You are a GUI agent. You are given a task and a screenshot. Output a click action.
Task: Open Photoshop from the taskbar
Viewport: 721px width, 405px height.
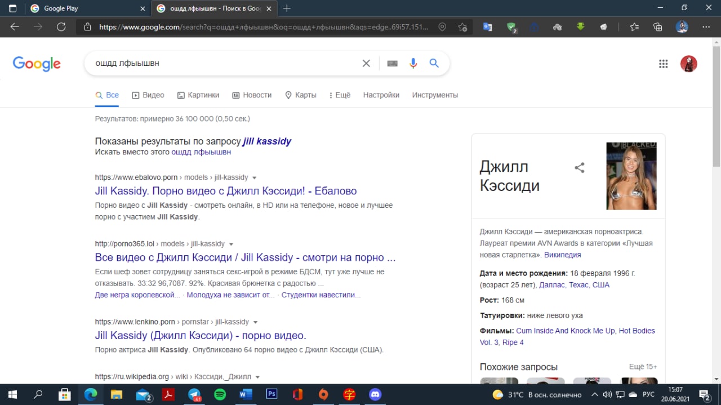click(x=272, y=394)
